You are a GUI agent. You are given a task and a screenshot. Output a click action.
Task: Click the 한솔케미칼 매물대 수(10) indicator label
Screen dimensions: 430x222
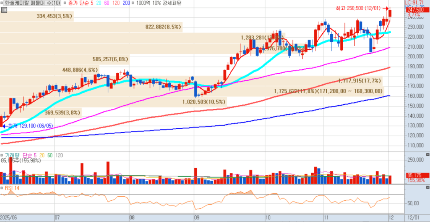point(32,3)
